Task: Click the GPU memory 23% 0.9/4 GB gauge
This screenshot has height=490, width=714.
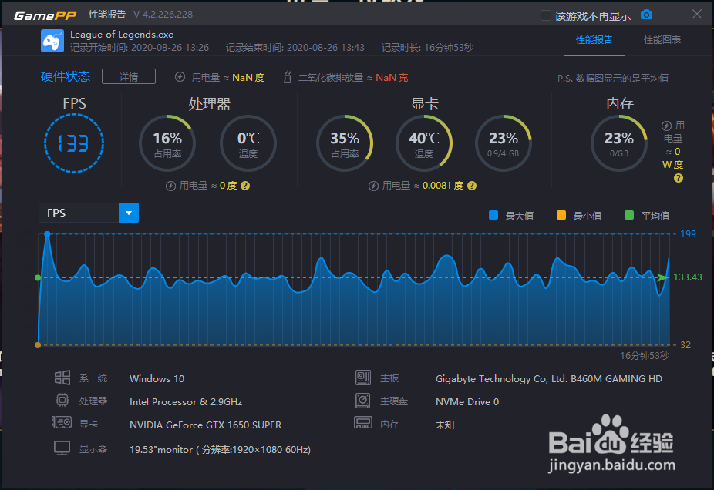Action: (x=504, y=143)
